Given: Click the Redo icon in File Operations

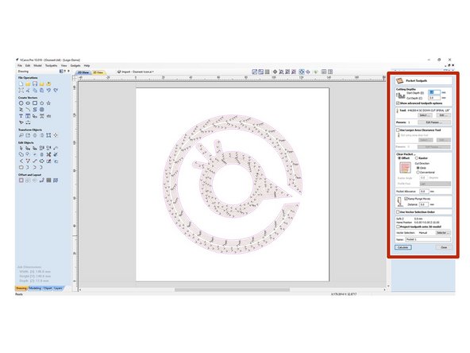Looking at the screenshot, I should pyautogui.click(x=56, y=90).
